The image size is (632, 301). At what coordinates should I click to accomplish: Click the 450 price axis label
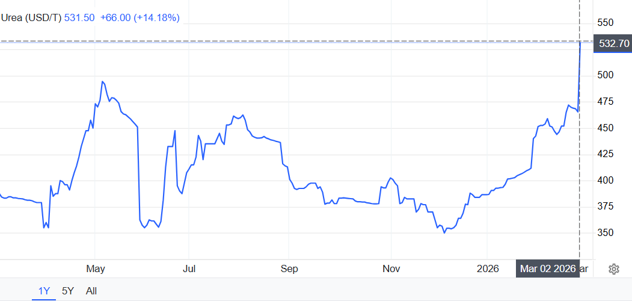(x=606, y=128)
